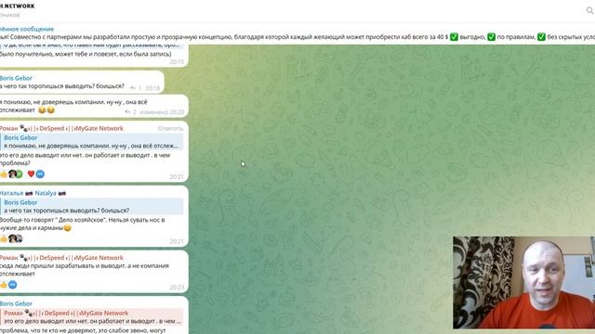Open the pinned message banner about the hub for 40 $

(297, 33)
